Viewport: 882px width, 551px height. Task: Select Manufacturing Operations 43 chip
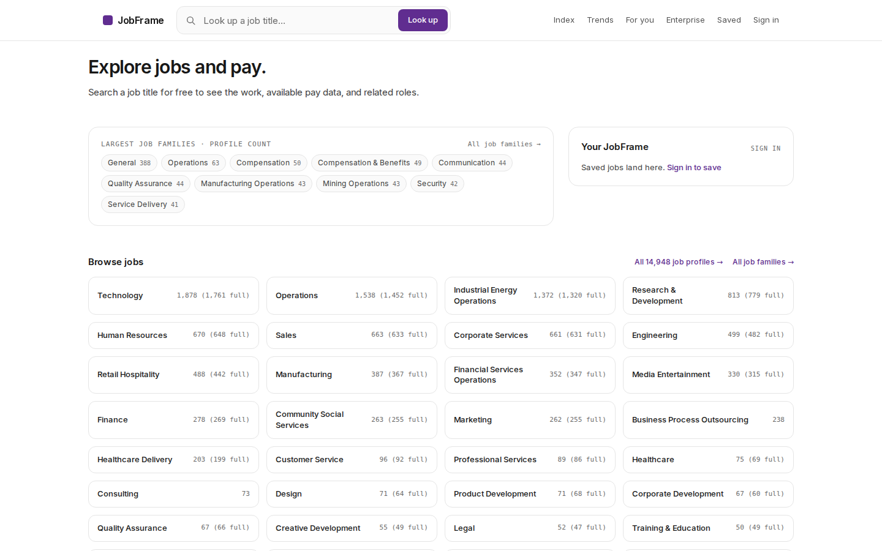pyautogui.click(x=253, y=184)
